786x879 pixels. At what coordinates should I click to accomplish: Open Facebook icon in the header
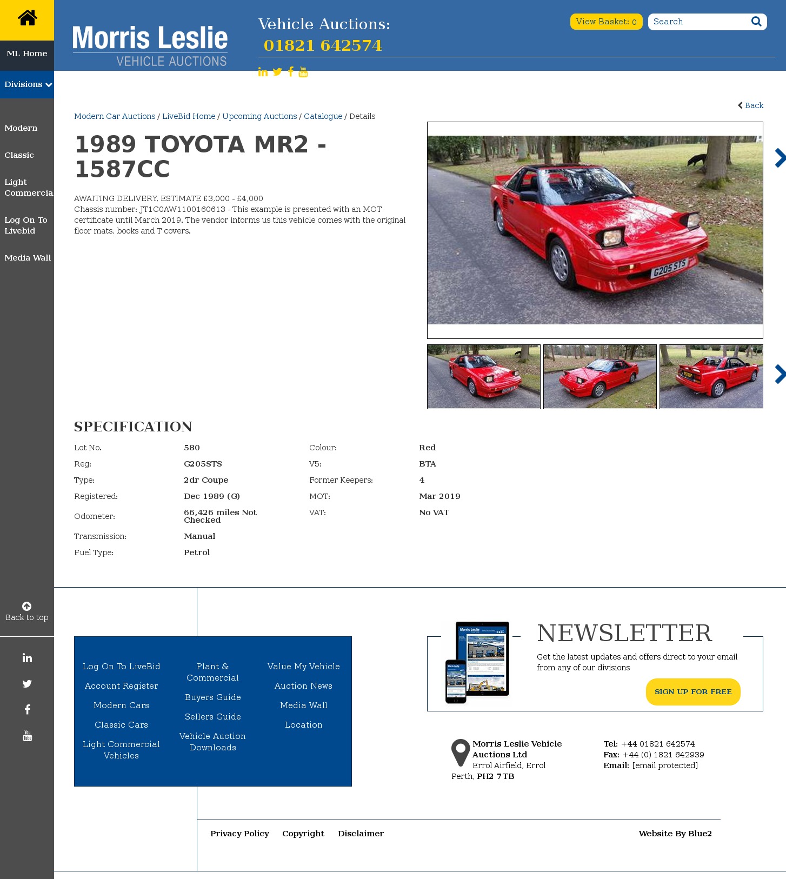291,72
